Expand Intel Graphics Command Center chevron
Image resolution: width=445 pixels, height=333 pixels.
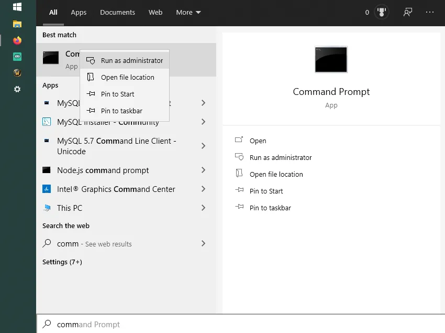tap(203, 189)
